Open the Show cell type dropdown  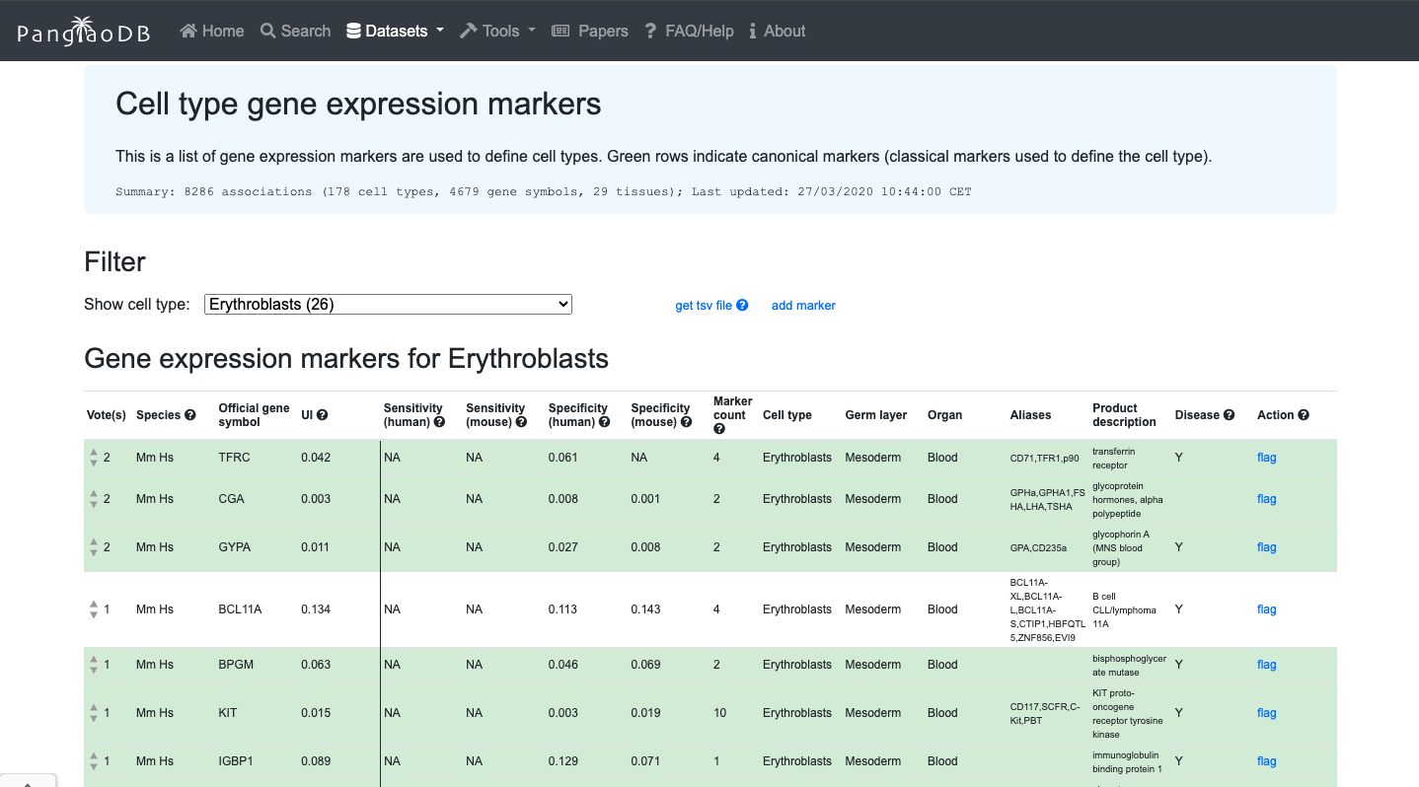point(388,305)
